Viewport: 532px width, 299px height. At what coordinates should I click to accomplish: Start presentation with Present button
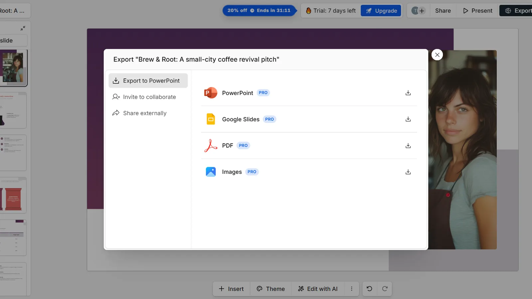[x=477, y=11]
